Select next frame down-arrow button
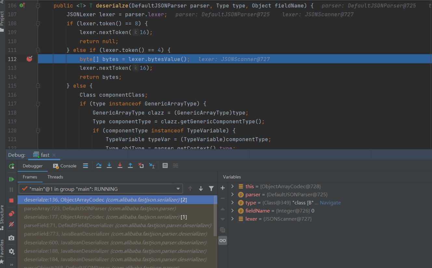432x268 pixels. pyautogui.click(x=201, y=189)
